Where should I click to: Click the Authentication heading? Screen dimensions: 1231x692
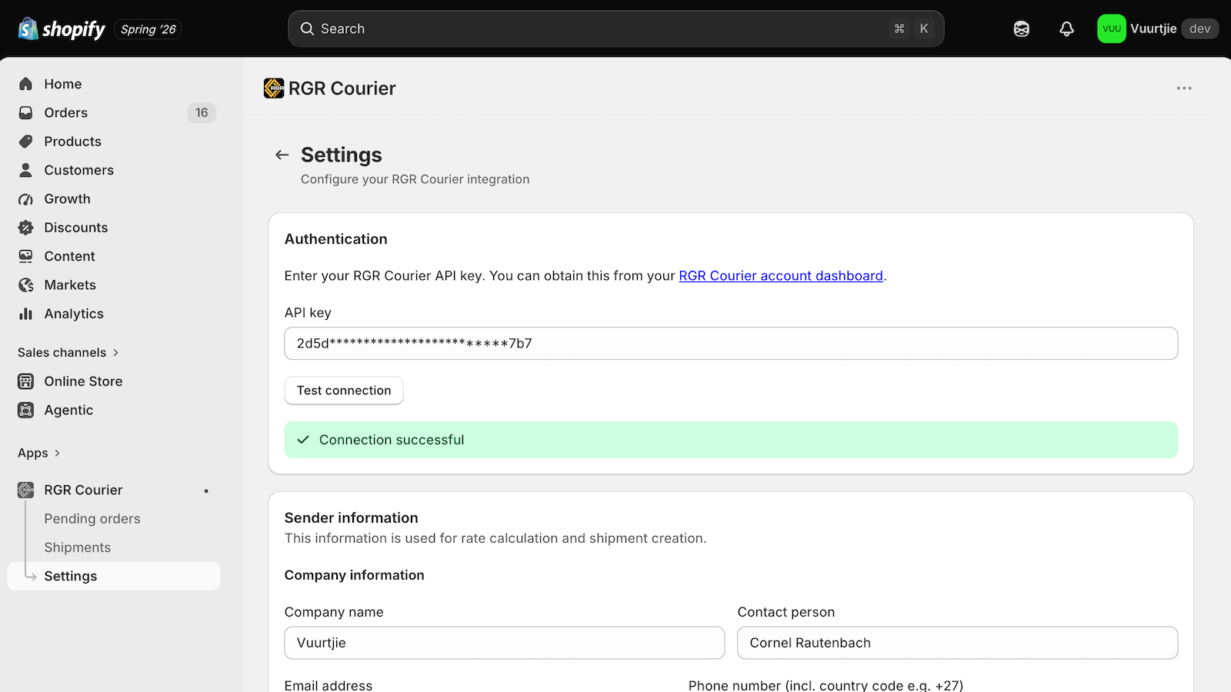(x=336, y=239)
